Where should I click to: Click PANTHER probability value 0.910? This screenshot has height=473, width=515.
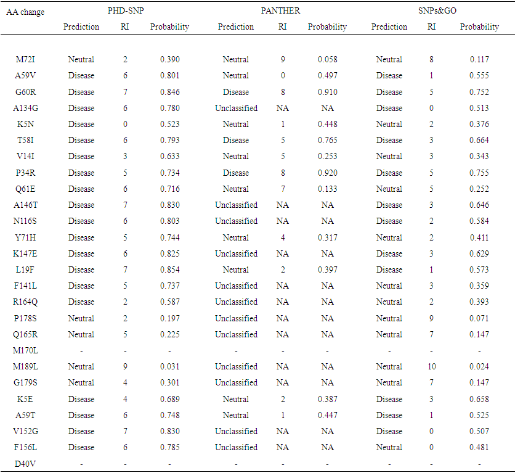pyautogui.click(x=327, y=92)
